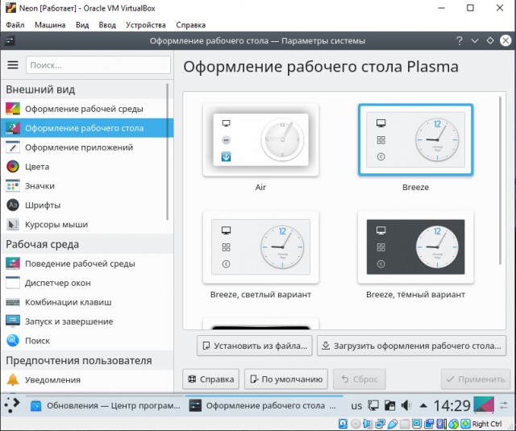The image size is (516, 431).
Task: Click the titlebar down-chevron minimize button
Action: click(475, 41)
